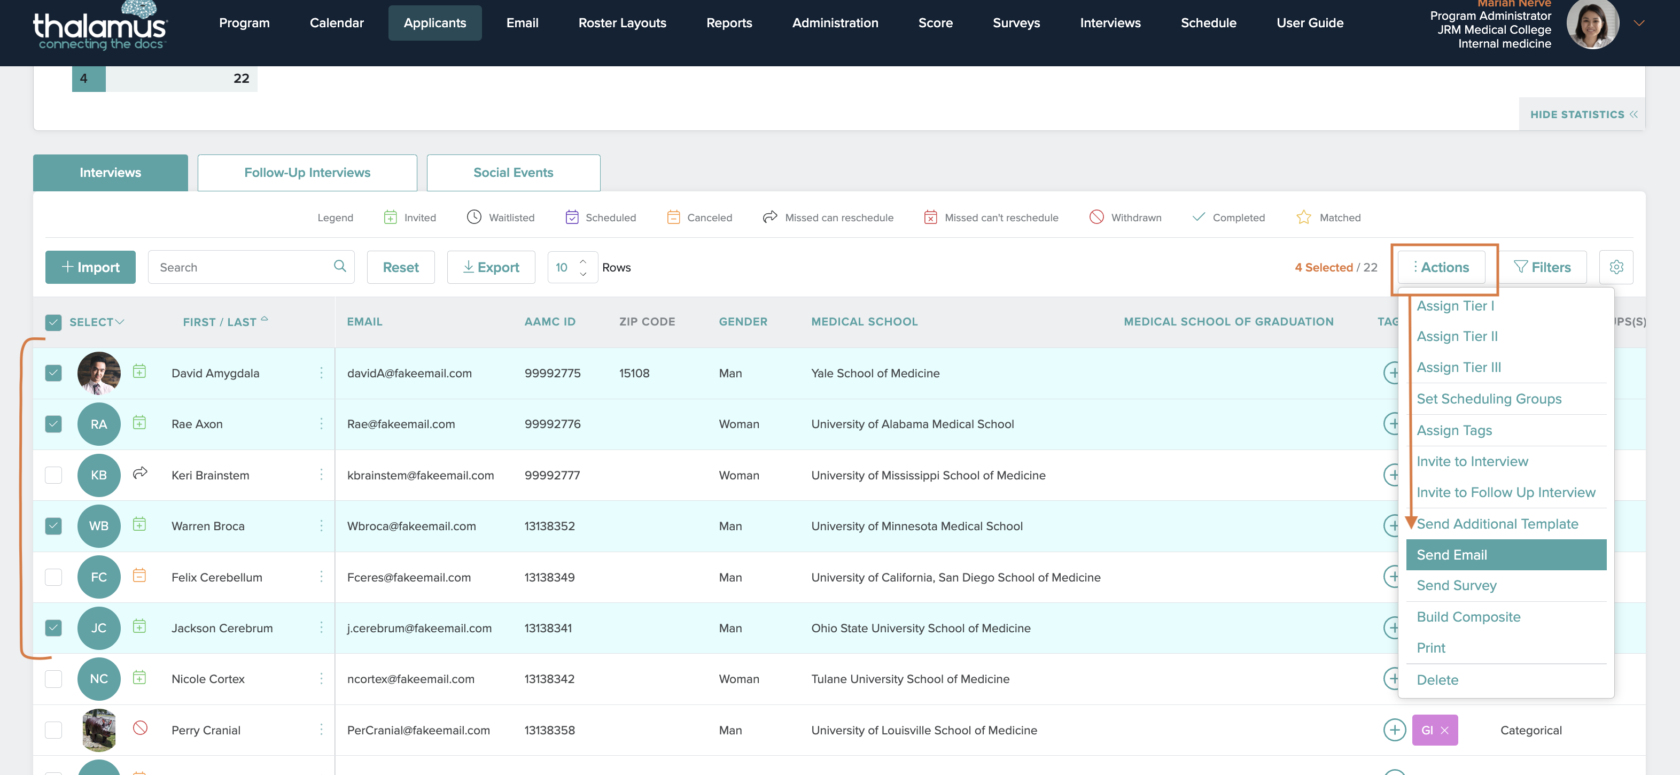Choose Invite to Interview
This screenshot has width=1680, height=775.
coord(1472,461)
